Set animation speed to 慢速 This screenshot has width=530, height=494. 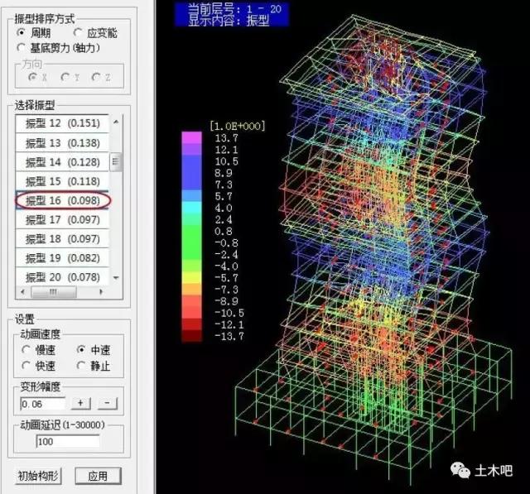click(26, 349)
